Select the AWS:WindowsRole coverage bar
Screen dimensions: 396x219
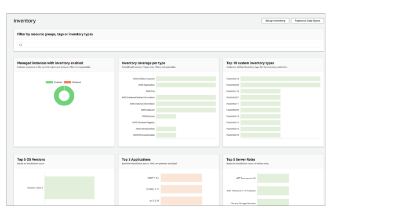pos(167,129)
